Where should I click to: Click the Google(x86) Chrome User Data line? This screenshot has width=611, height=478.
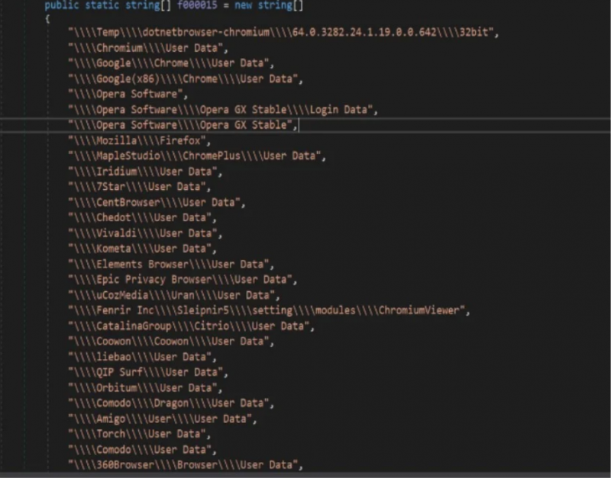186,79
